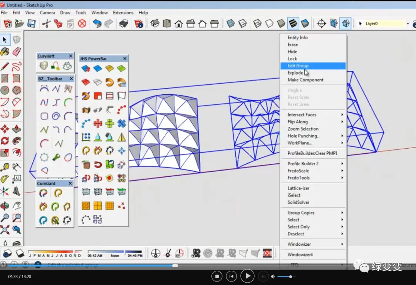This screenshot has width=416, height=285.
Task: Toggle the Shaded face style icon
Action: (281, 23)
